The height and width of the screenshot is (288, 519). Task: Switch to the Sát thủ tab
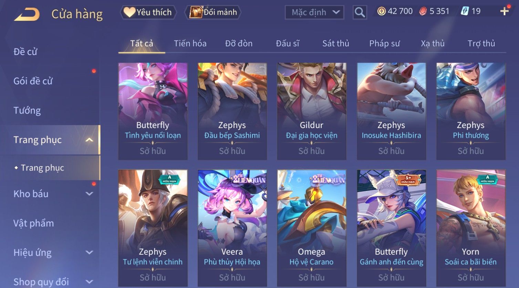pyautogui.click(x=336, y=43)
